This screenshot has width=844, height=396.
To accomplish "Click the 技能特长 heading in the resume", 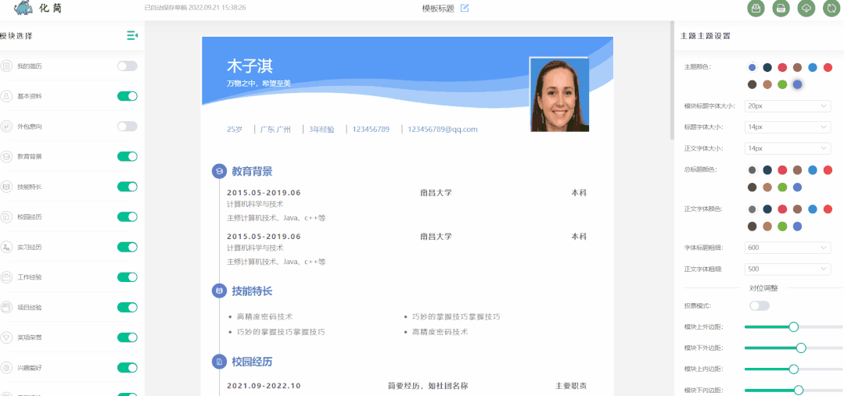I will (x=252, y=291).
